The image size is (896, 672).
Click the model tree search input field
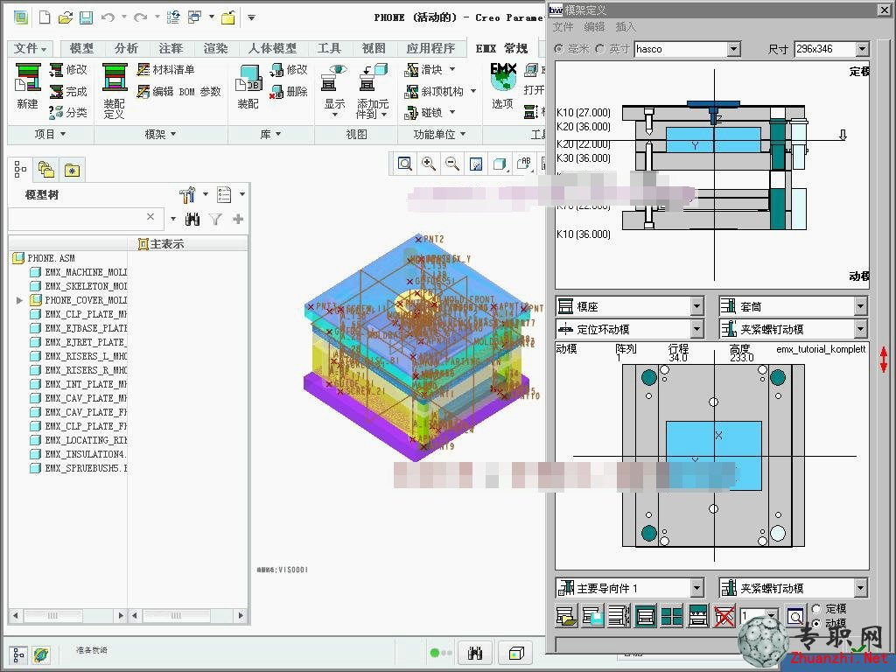[x=79, y=218]
